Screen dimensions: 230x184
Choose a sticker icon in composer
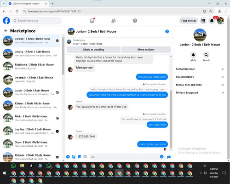coord(80,157)
